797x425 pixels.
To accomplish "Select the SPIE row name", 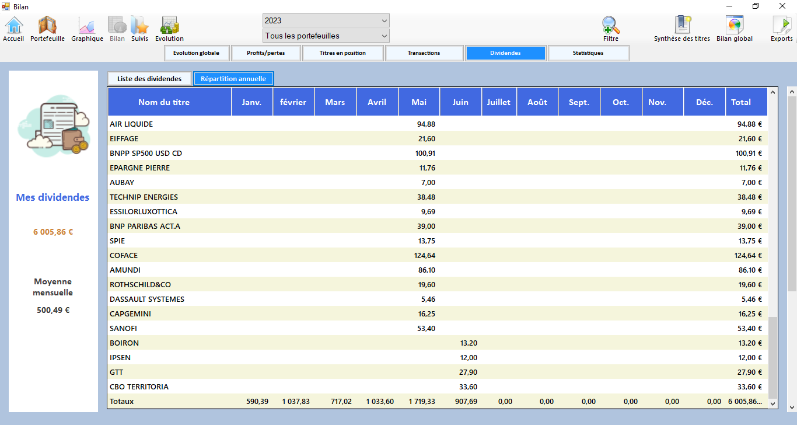I will pyautogui.click(x=117, y=241).
